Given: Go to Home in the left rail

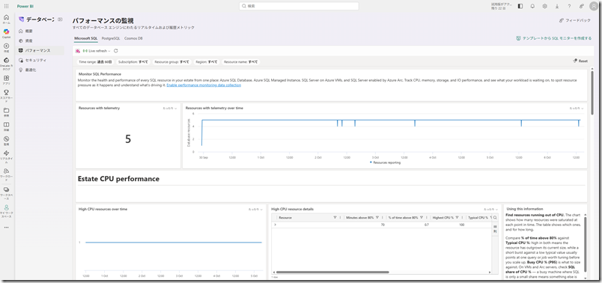Looking at the screenshot, I should coord(6,19).
